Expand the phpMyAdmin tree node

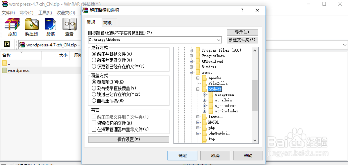click(x=198, y=133)
